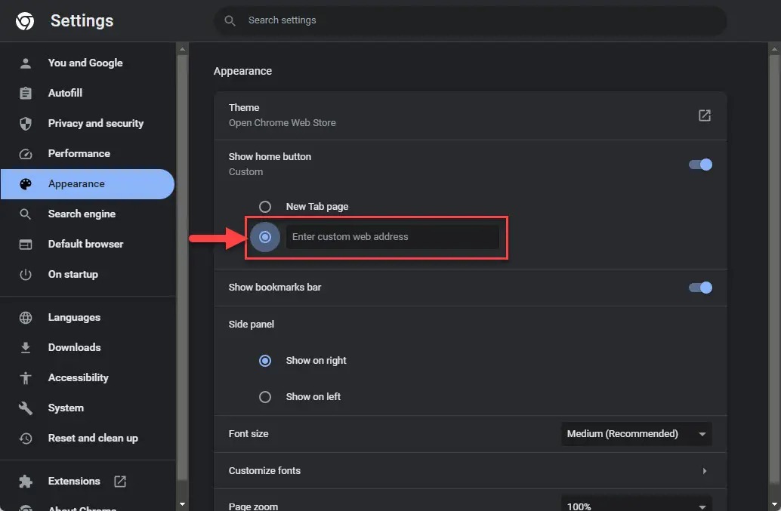
Task: Click the Custom subtitle under home button
Action: pos(245,172)
